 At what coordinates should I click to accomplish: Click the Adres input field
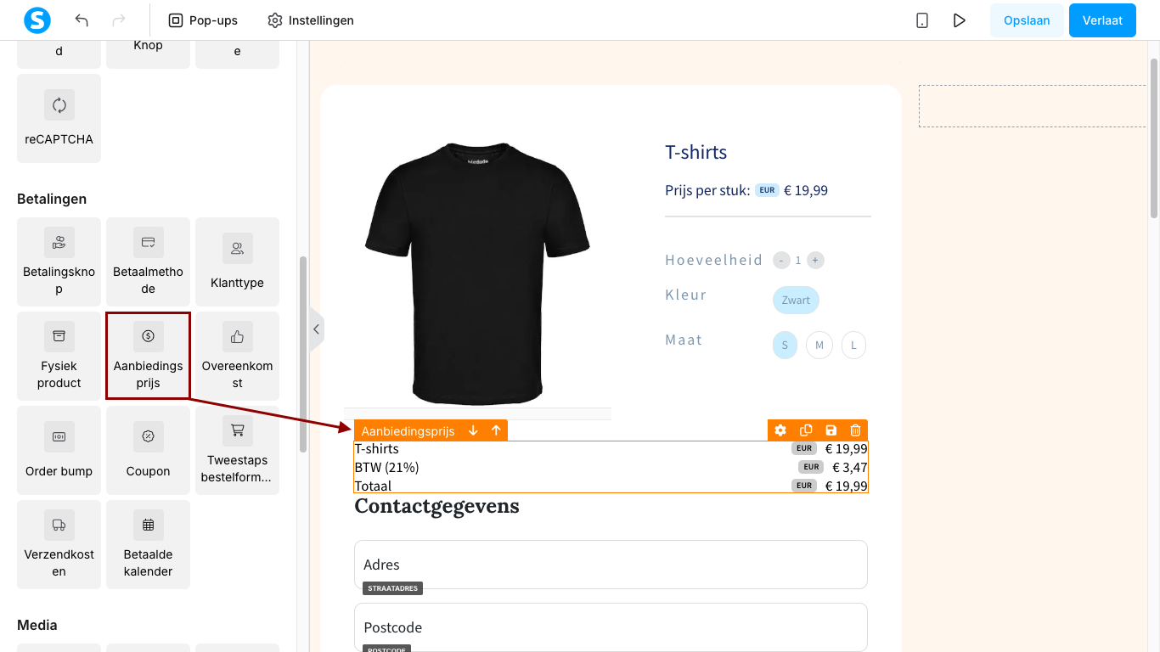click(x=611, y=565)
